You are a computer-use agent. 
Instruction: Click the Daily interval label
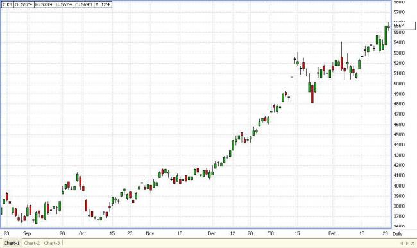398,234
